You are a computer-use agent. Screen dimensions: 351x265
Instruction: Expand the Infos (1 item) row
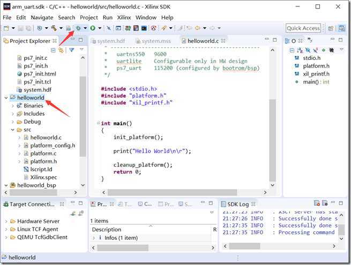click(94, 238)
